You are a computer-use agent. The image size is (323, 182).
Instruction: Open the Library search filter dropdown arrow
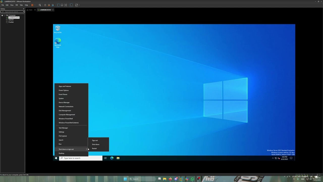(x=23, y=12)
